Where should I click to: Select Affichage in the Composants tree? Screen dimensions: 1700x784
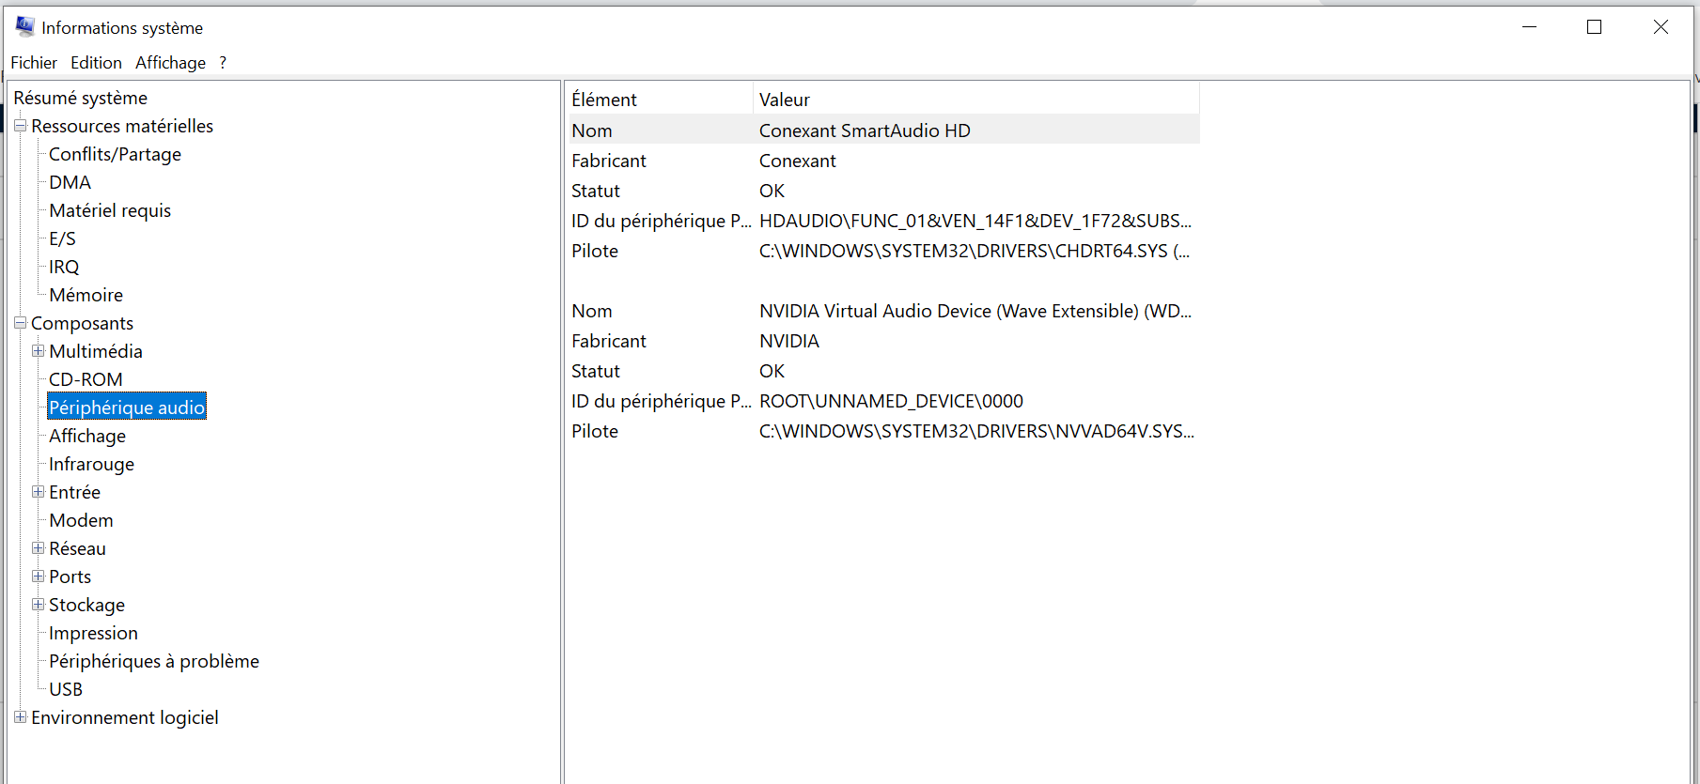87,436
